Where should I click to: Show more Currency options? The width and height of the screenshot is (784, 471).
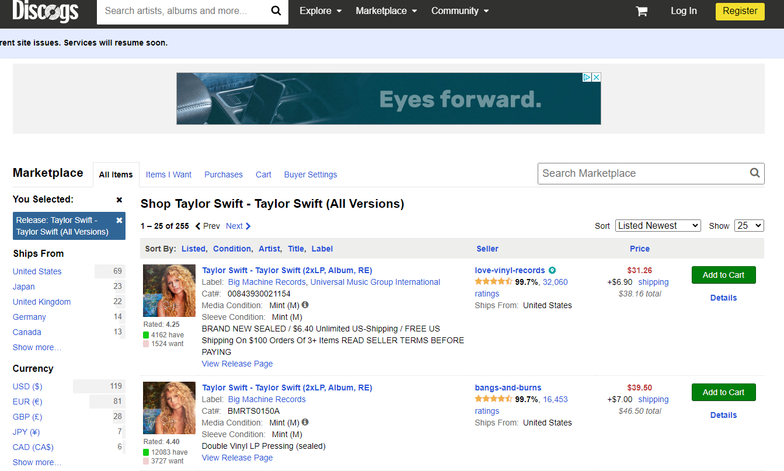coord(37,462)
